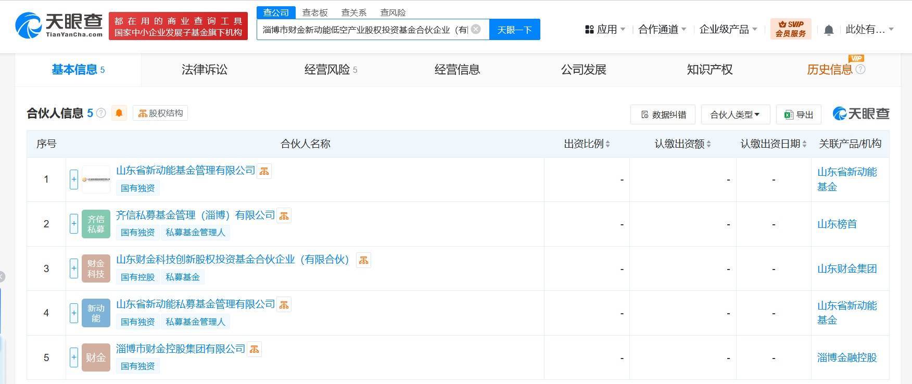Open equity chart icon for 淄博市财金控股集团有限公司
Image resolution: width=912 pixels, height=384 pixels.
tap(254, 350)
